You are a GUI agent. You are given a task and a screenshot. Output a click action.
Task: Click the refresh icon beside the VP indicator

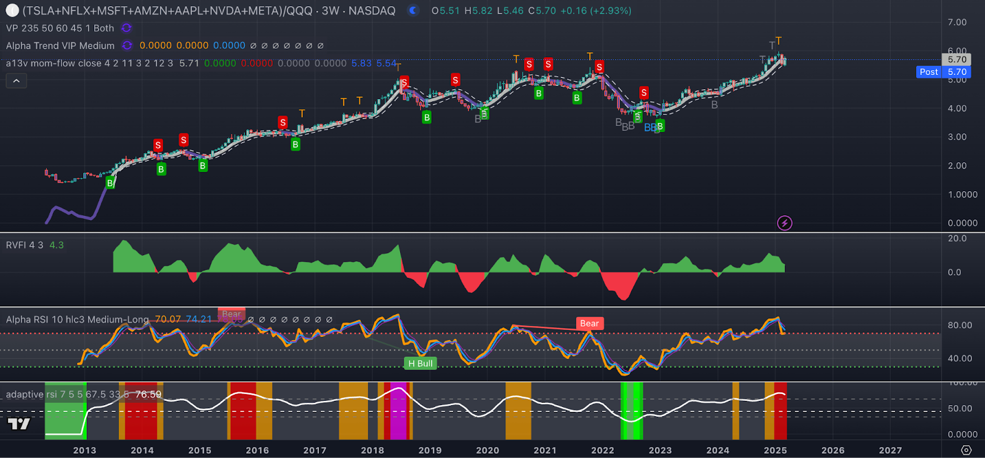tap(126, 28)
